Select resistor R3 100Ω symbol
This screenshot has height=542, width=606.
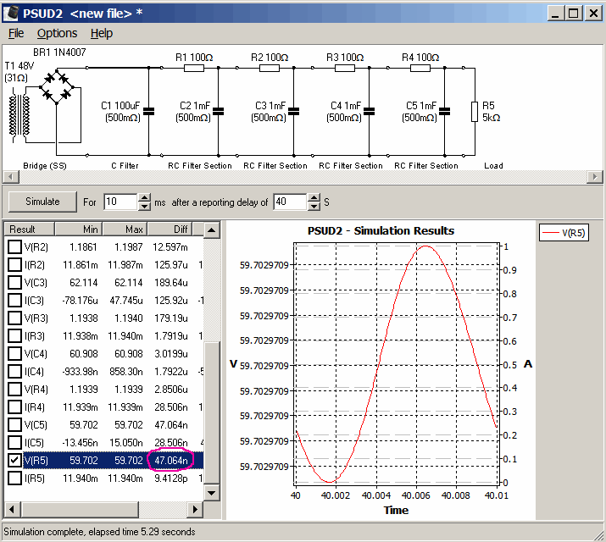[344, 69]
